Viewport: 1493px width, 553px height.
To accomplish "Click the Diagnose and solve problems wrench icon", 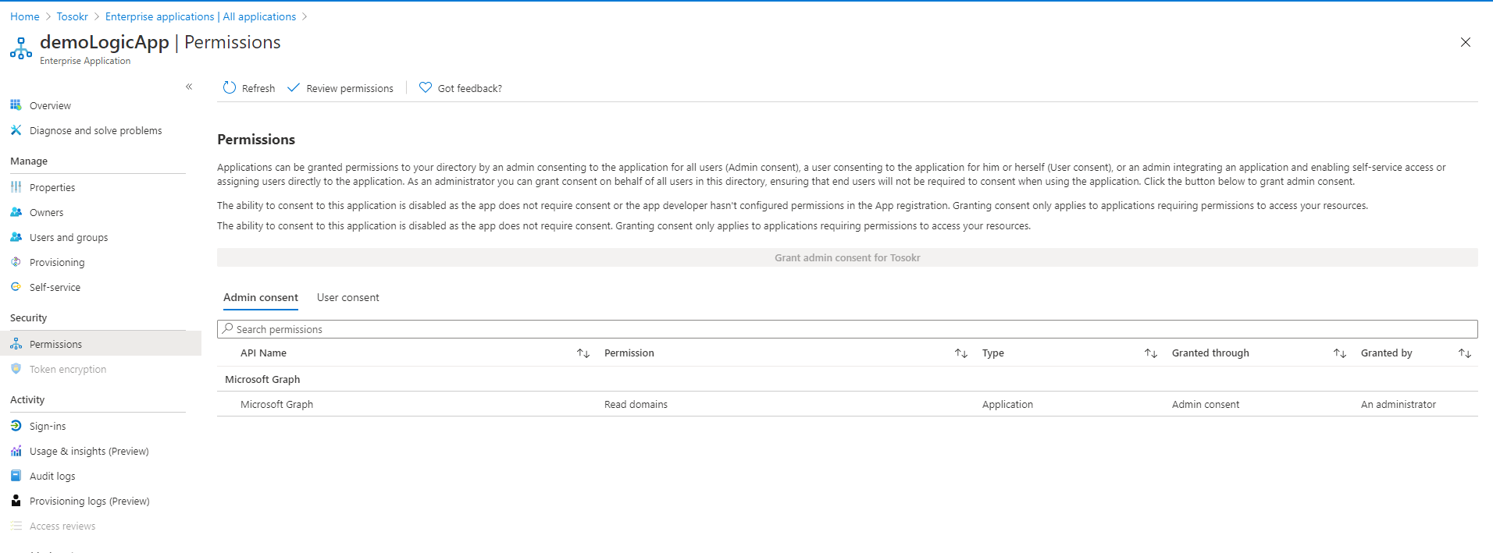I will pyautogui.click(x=16, y=130).
